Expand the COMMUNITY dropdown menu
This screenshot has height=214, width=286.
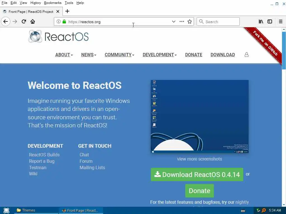point(120,55)
